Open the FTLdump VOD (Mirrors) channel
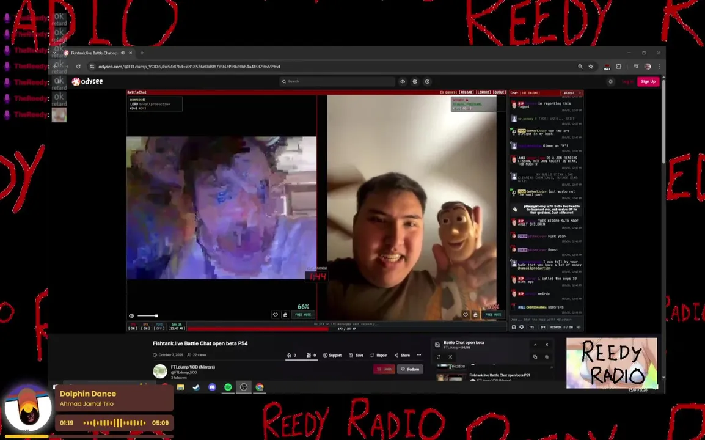Screen dimensions: 705x440 (x=193, y=367)
